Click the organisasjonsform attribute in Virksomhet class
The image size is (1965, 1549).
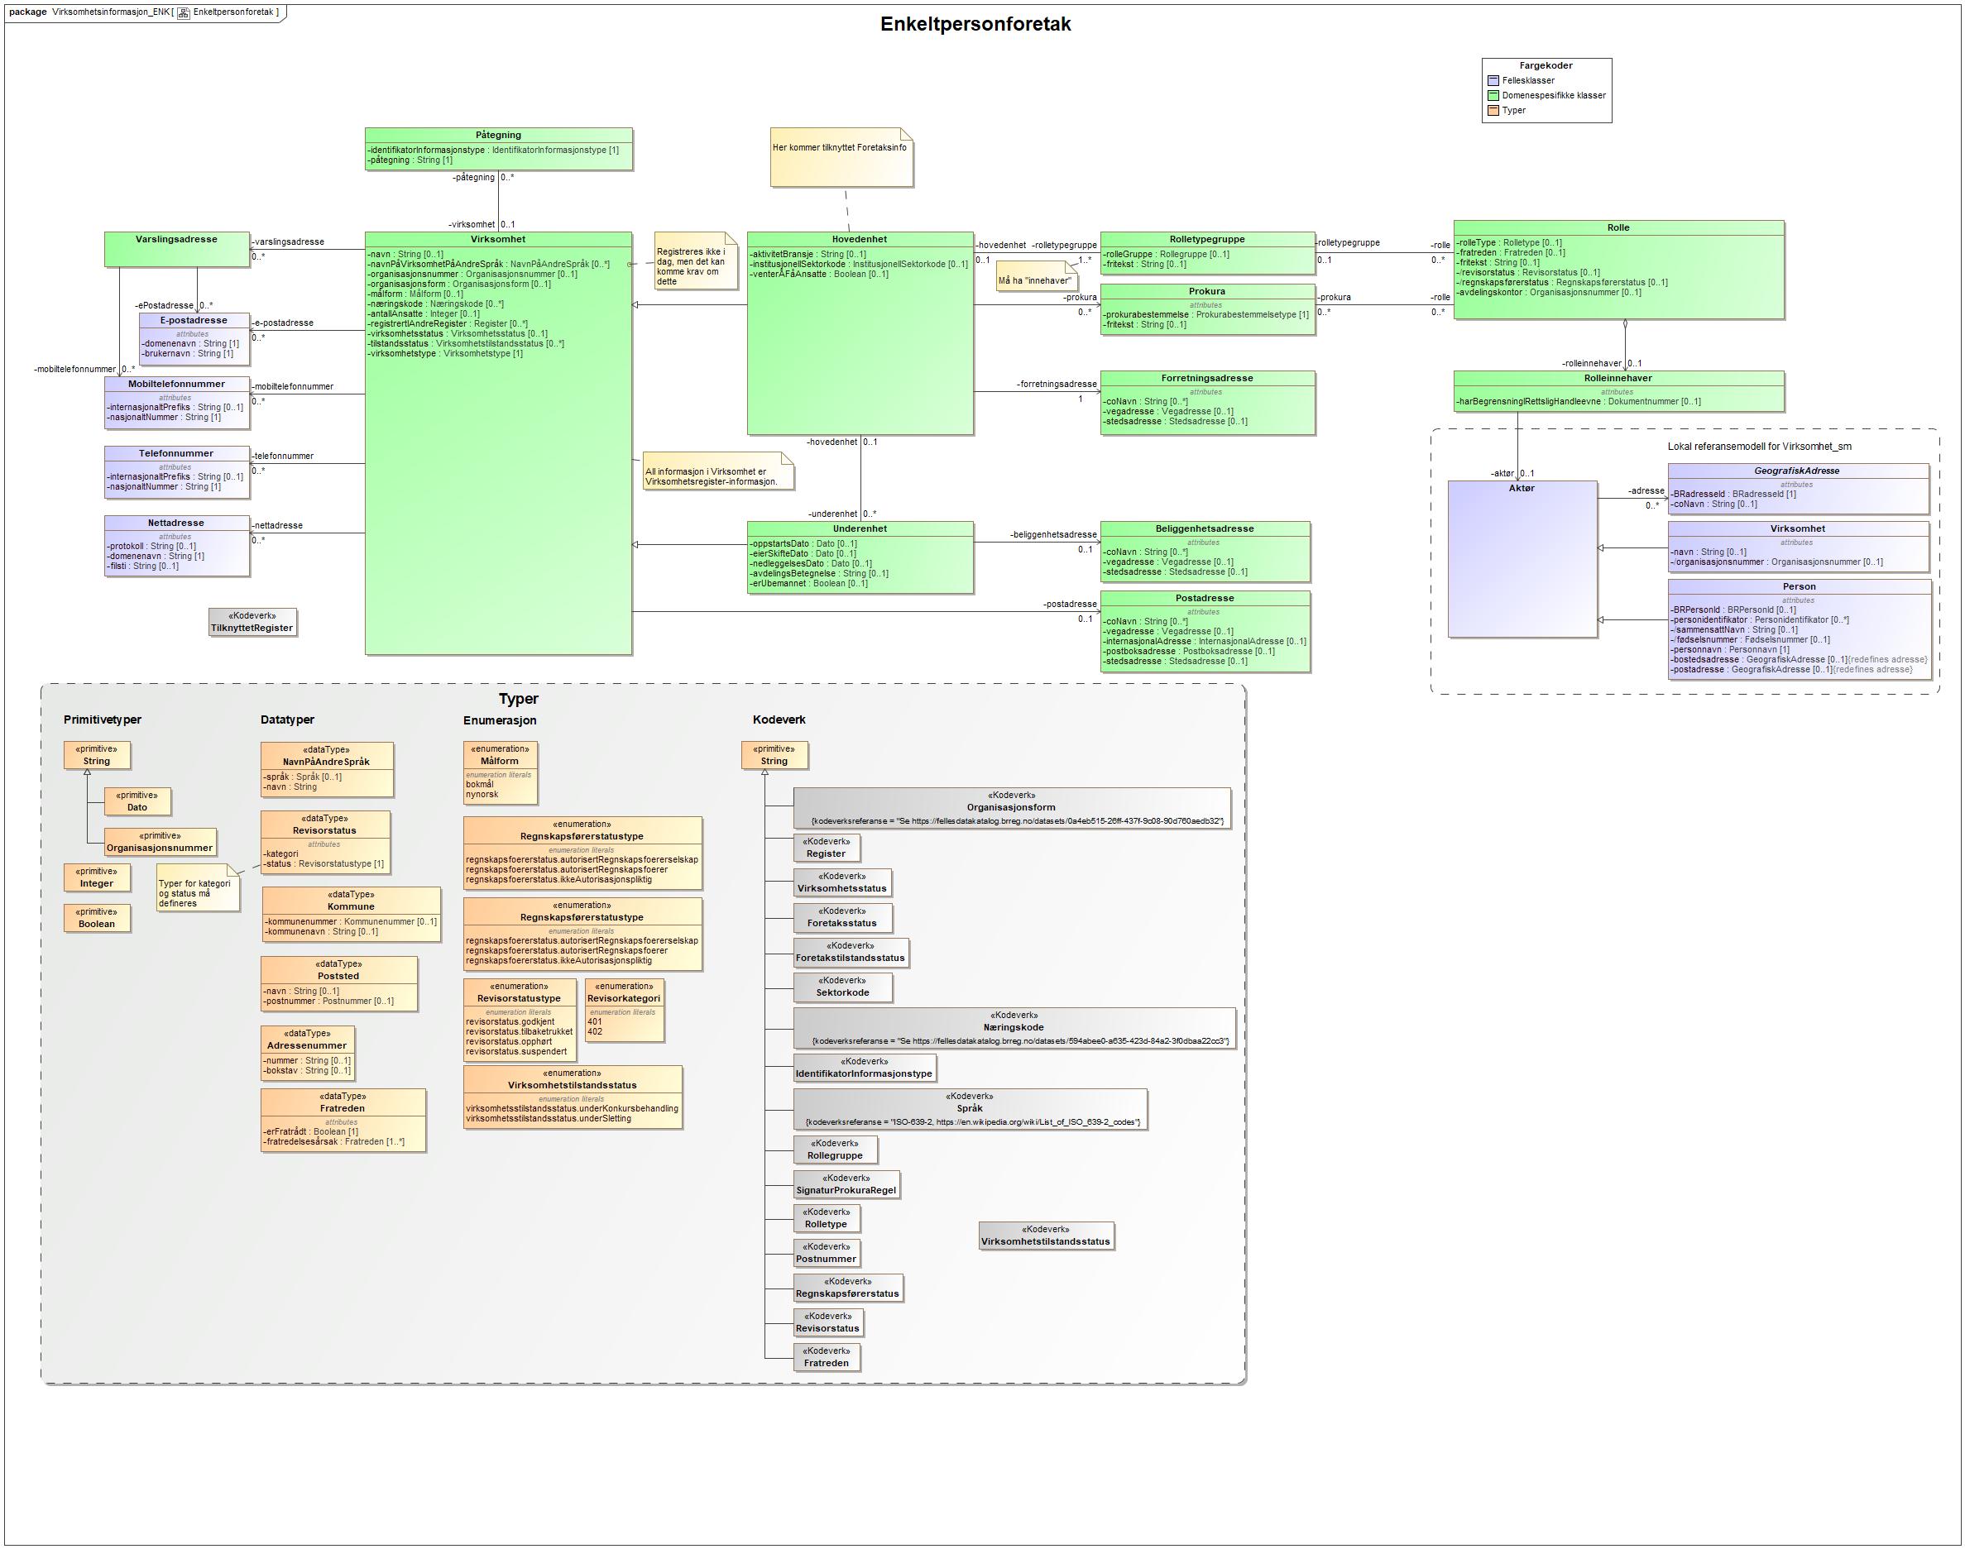[459, 284]
